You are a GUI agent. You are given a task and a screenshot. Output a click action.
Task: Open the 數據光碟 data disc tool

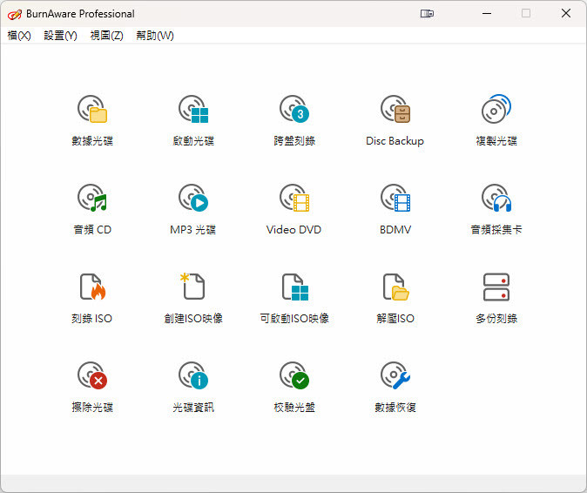92,111
